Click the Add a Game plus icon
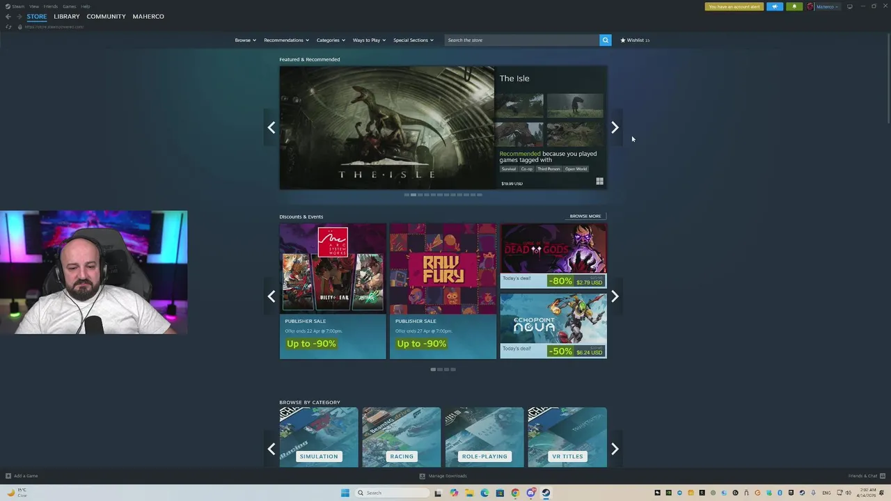Screen dimensions: 891x501 coord(8,476)
